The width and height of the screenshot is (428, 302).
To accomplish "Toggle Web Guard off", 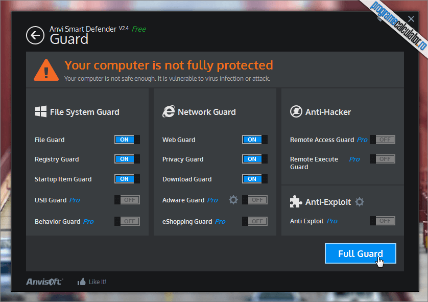I will (255, 140).
